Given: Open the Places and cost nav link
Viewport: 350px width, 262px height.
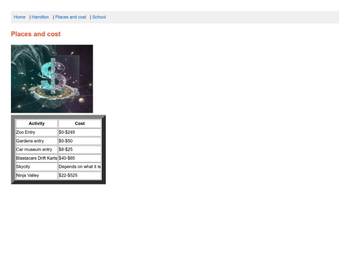Looking at the screenshot, I should tap(71, 17).
